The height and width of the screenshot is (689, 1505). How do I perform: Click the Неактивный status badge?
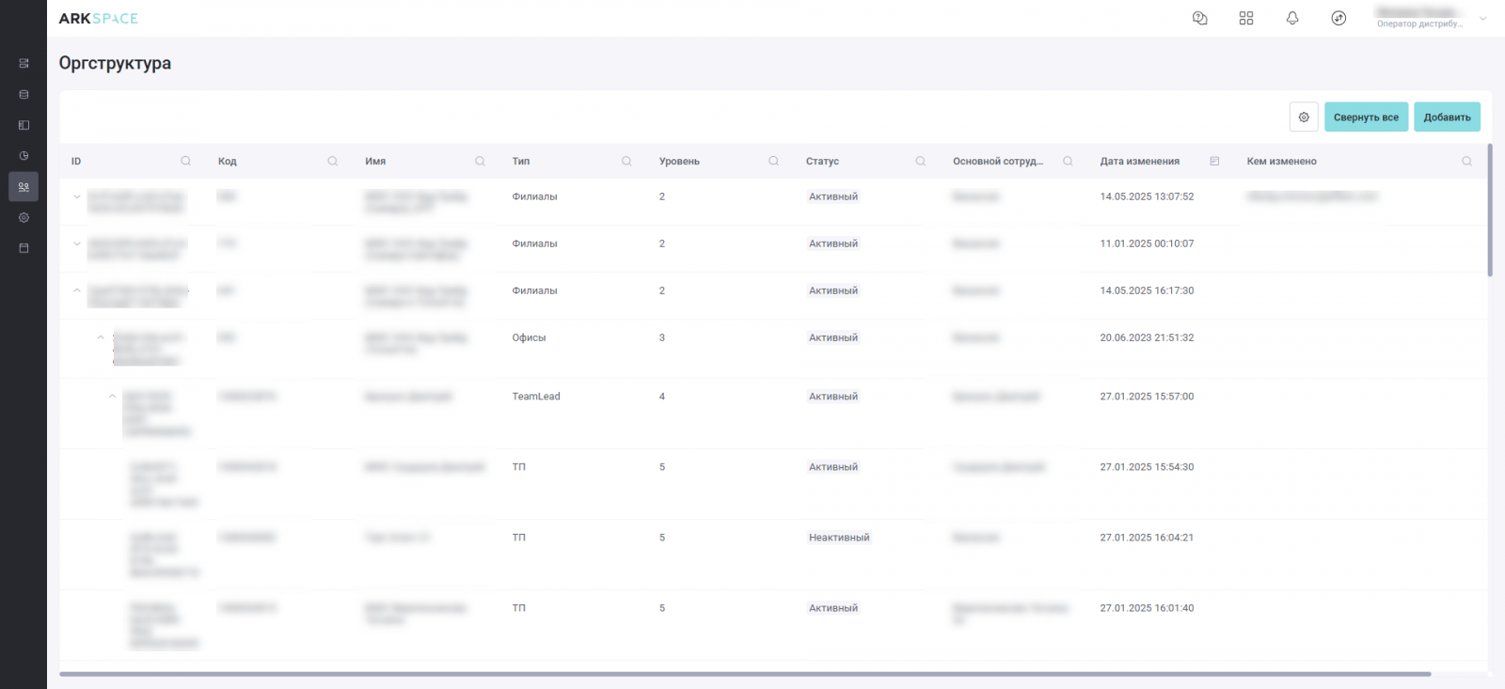(x=839, y=538)
